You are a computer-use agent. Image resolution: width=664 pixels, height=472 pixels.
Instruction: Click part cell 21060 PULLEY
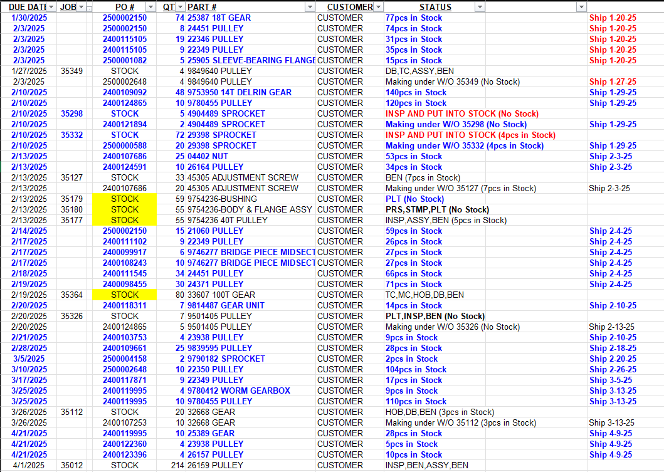[x=251, y=231]
